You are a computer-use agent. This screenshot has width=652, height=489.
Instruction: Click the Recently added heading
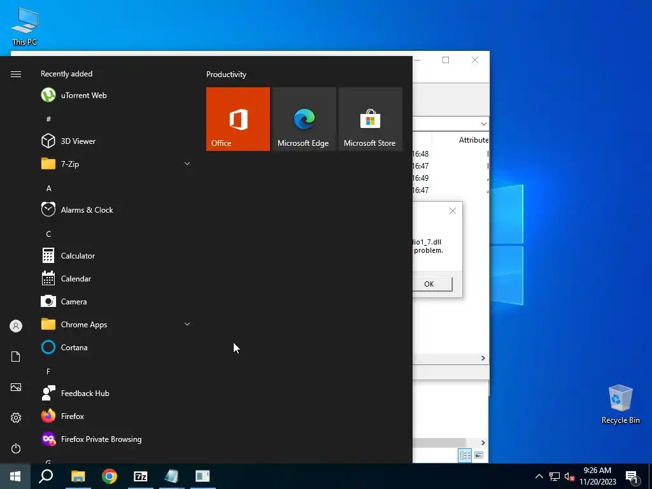click(x=66, y=74)
